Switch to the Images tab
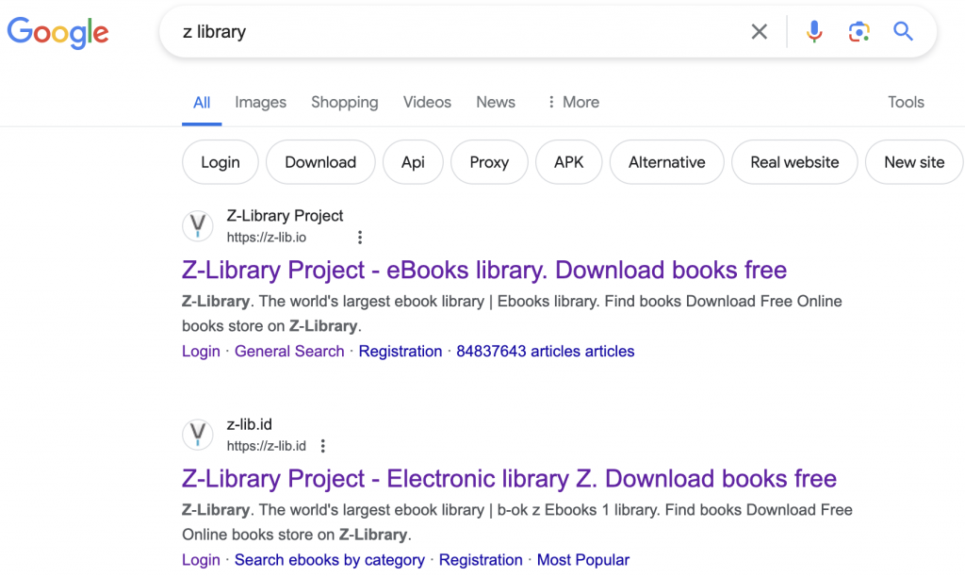 [260, 102]
